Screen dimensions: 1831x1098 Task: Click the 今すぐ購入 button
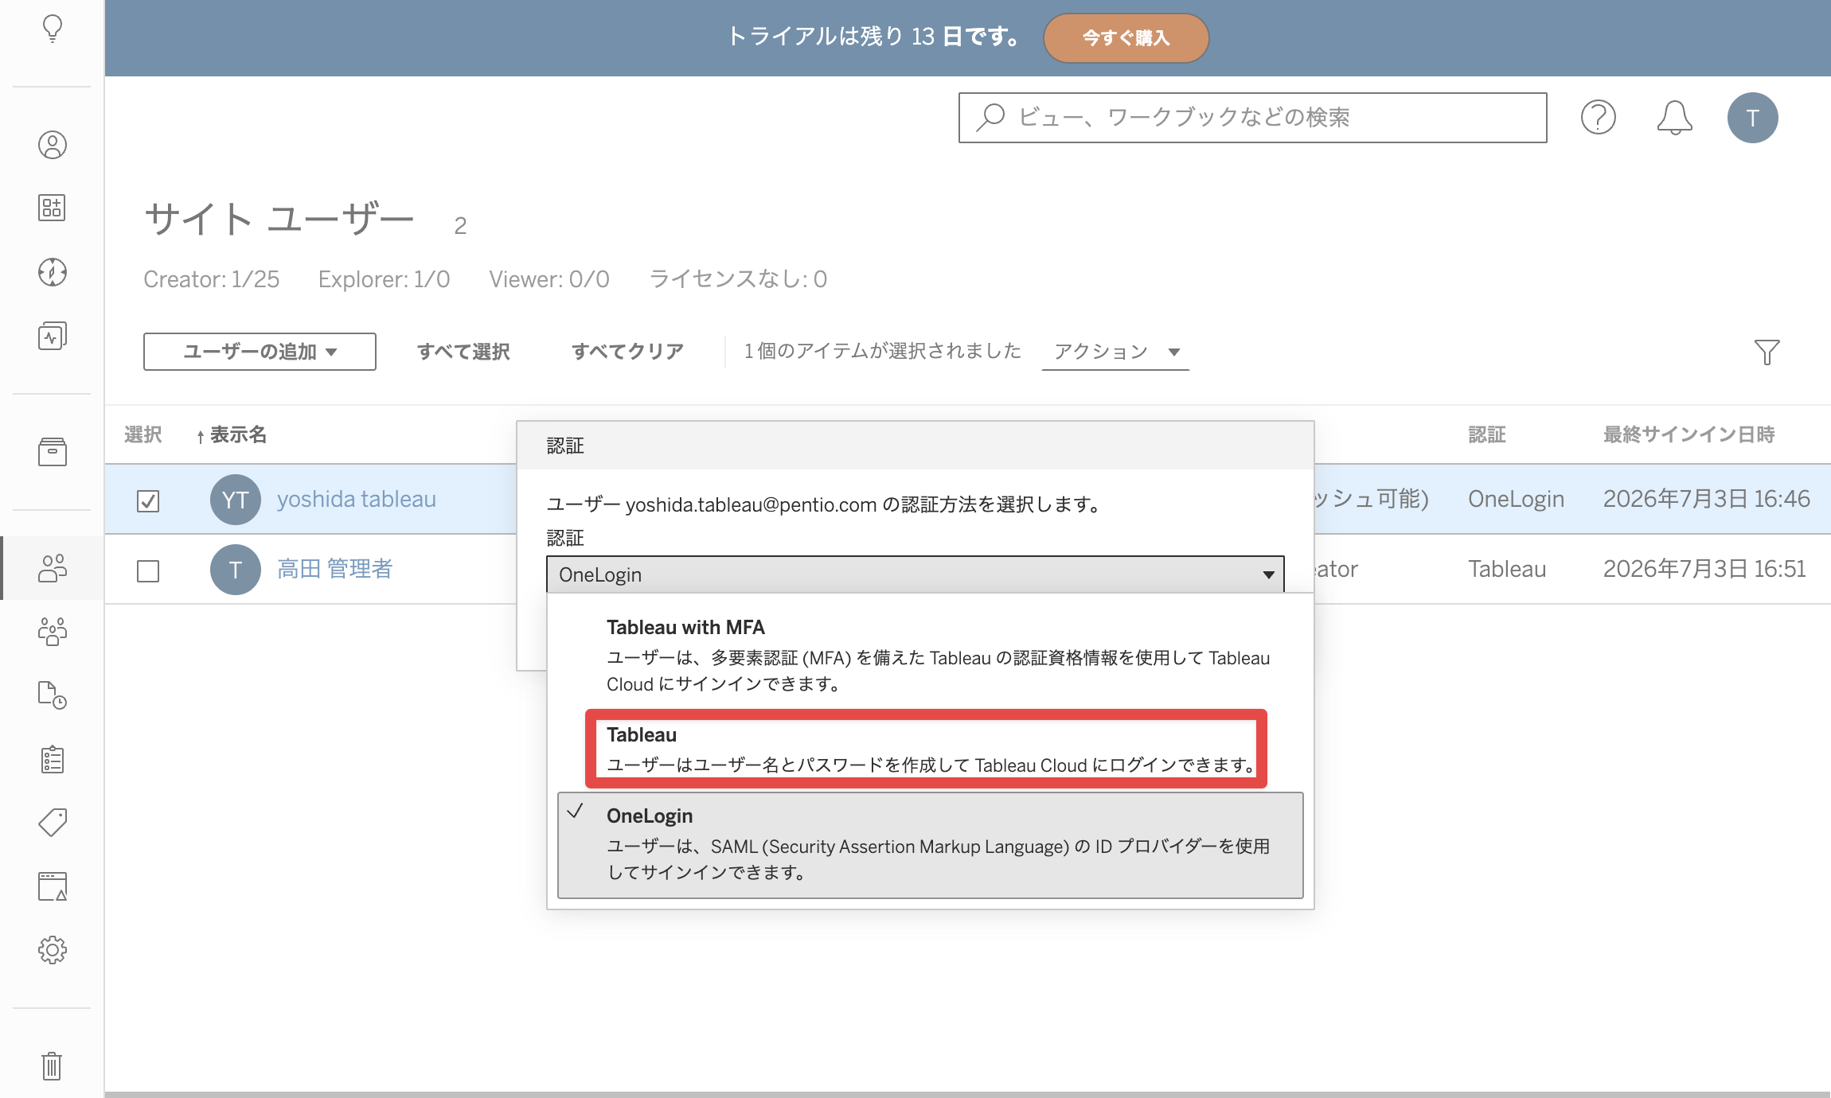1126,37
